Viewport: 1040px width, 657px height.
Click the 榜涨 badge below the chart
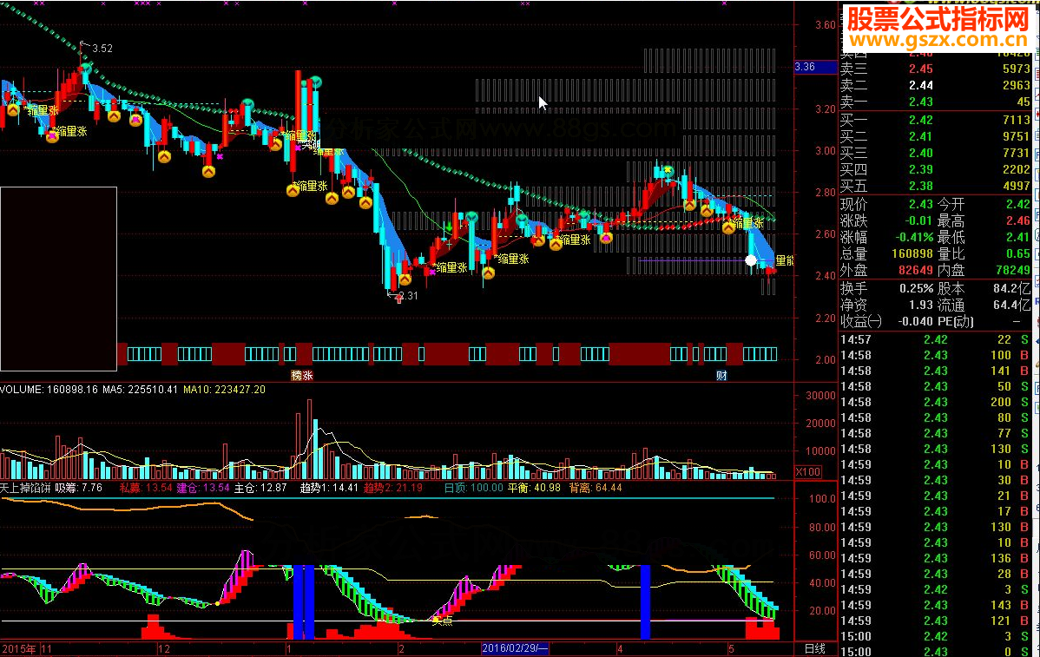[x=302, y=376]
